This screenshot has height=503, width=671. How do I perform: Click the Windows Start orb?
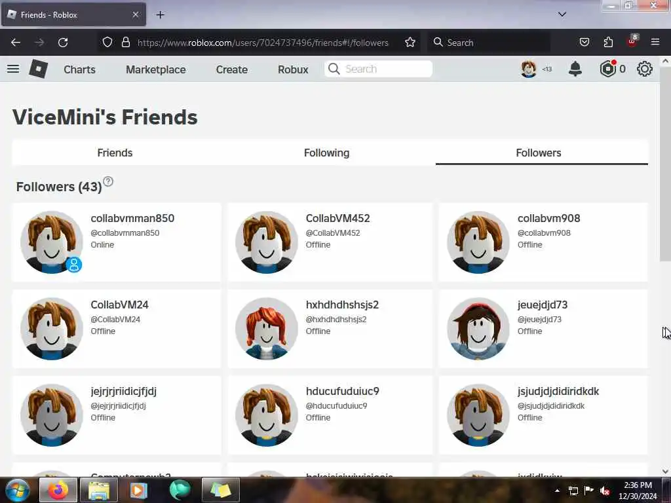(18, 490)
